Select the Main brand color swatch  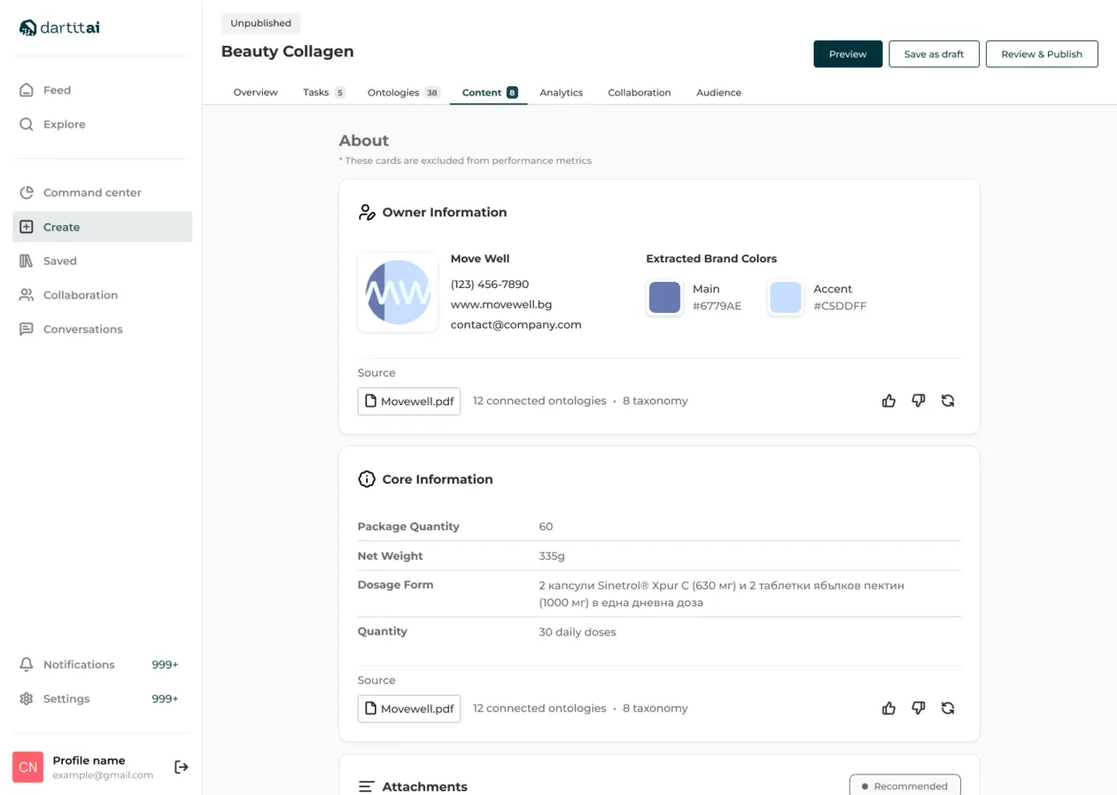pyautogui.click(x=665, y=297)
